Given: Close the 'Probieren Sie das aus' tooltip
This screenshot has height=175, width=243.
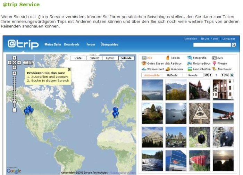Looking at the screenshot, I should [x=69, y=70].
